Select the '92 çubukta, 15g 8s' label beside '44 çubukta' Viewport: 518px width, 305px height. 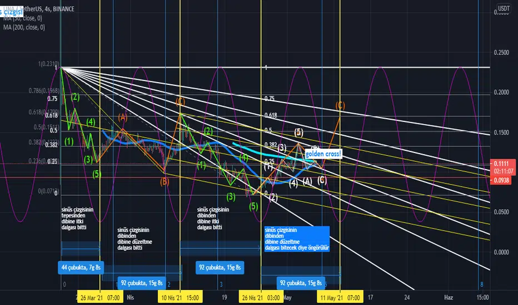(141, 283)
